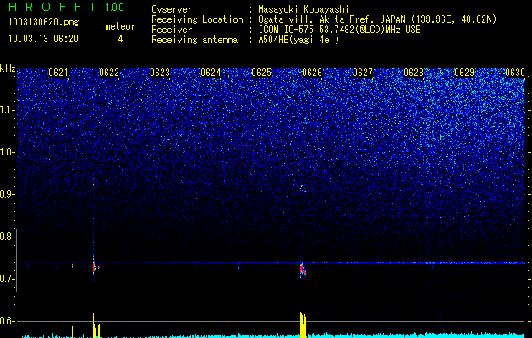Click the 0629 time marker
Image resolution: width=532 pixels, height=338 pixels.
(464, 73)
